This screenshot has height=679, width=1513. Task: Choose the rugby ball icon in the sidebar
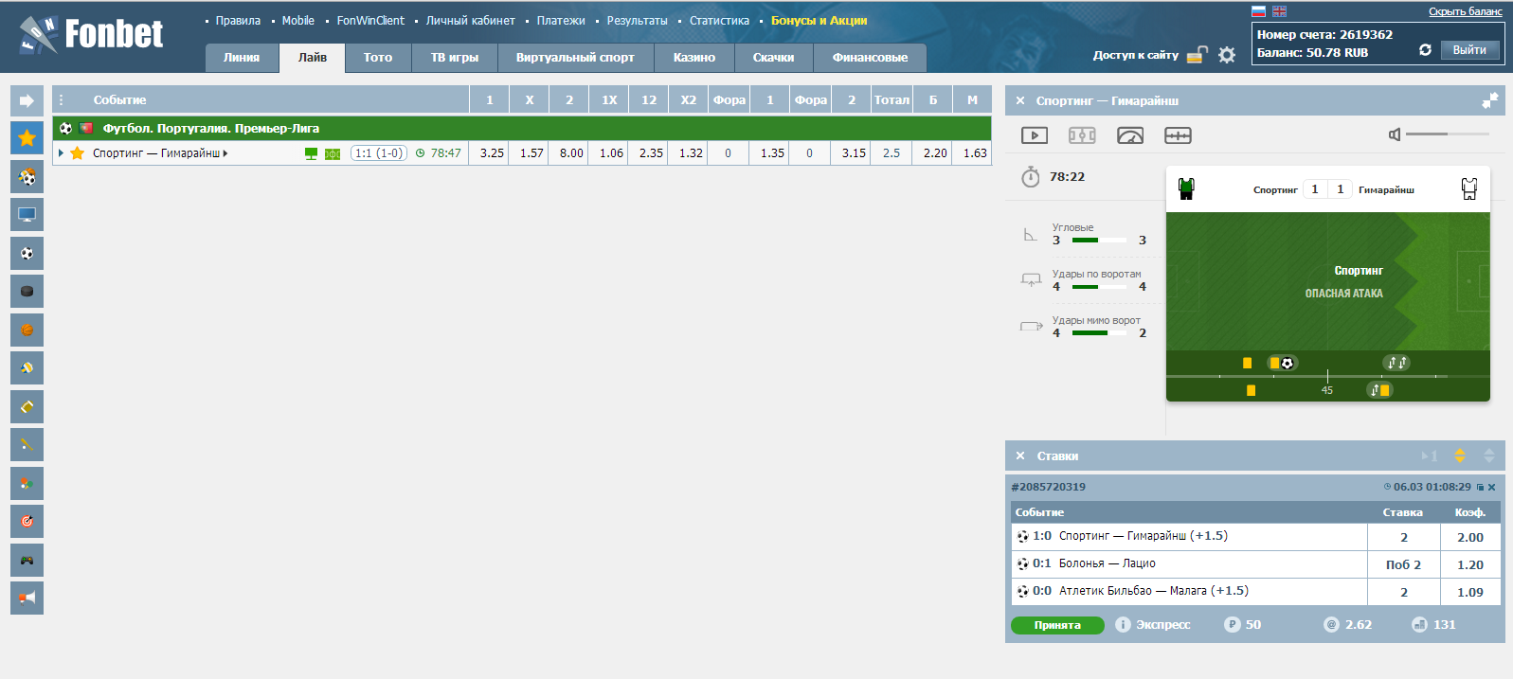[27, 406]
